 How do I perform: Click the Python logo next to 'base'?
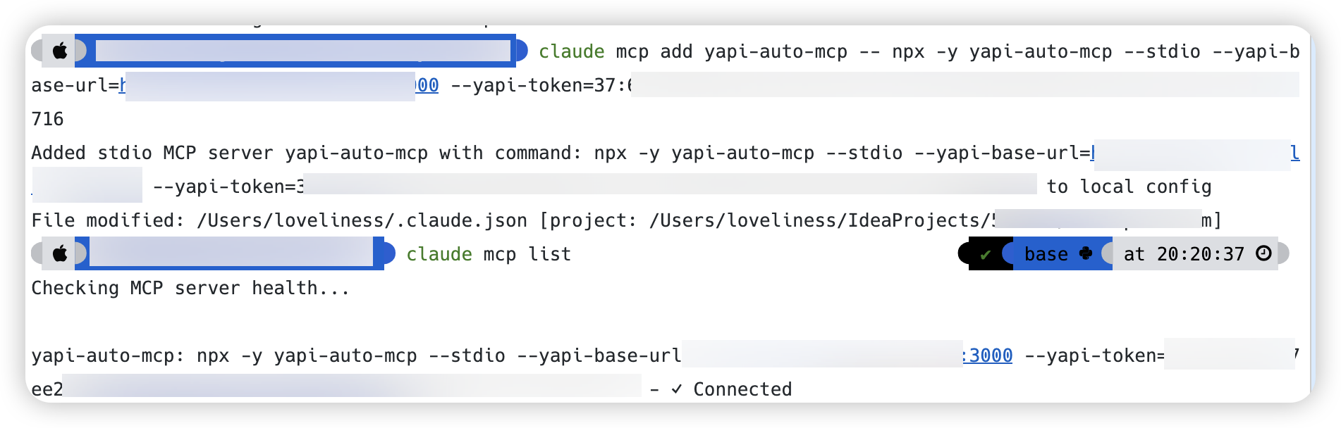1086,253
